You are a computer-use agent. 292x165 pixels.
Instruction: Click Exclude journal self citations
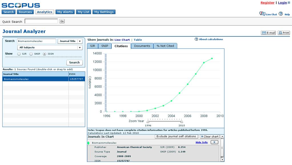tap(176, 137)
